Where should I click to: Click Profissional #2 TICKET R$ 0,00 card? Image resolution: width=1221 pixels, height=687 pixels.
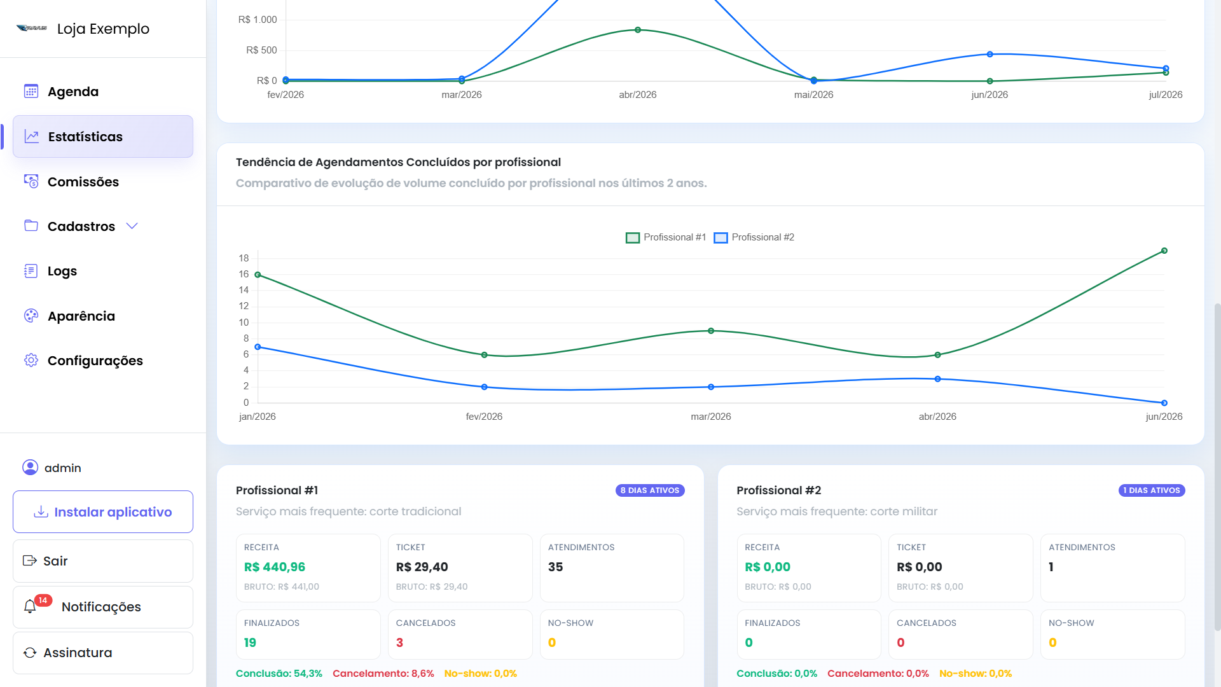click(960, 567)
